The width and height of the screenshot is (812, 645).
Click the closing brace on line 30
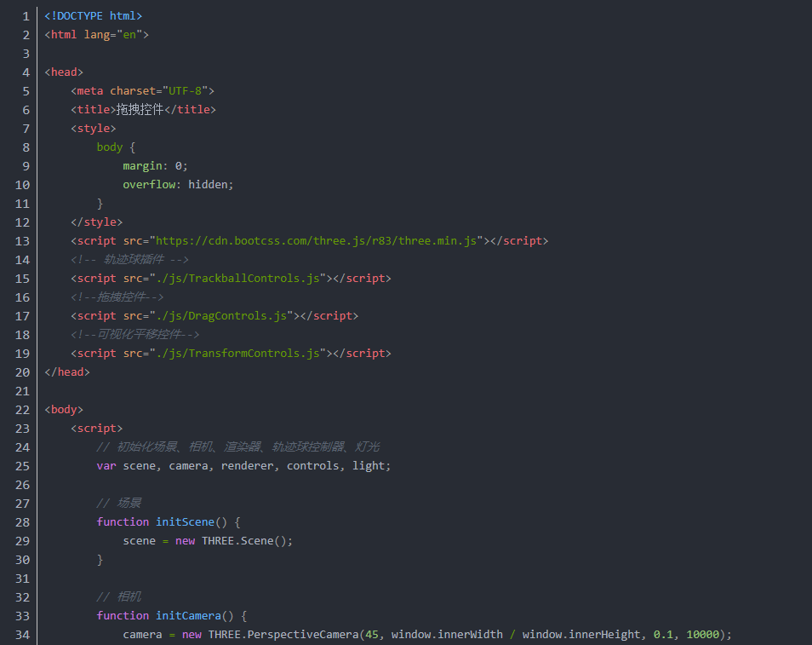point(100,560)
